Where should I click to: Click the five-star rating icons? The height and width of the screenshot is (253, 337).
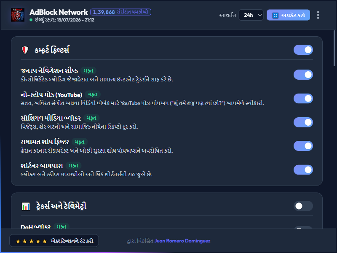click(x=31, y=241)
